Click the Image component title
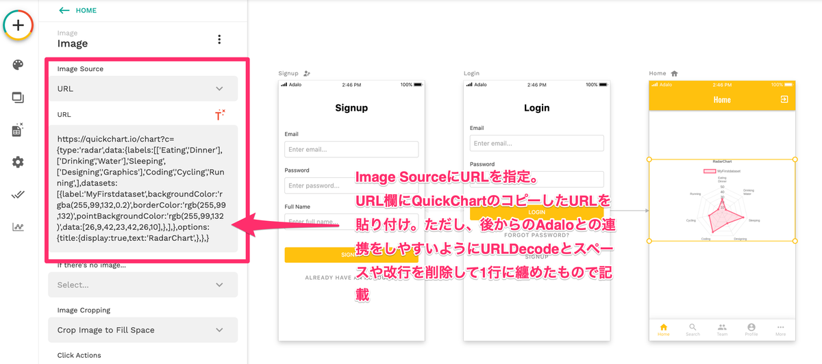 73,44
